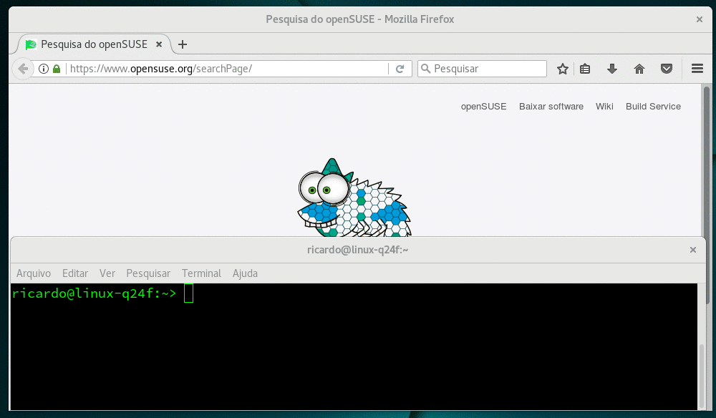
Task: Close the ricardo@linux-q24f terminal window
Action: [692, 250]
